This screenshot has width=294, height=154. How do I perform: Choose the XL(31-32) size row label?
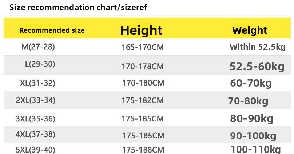[x=37, y=83]
